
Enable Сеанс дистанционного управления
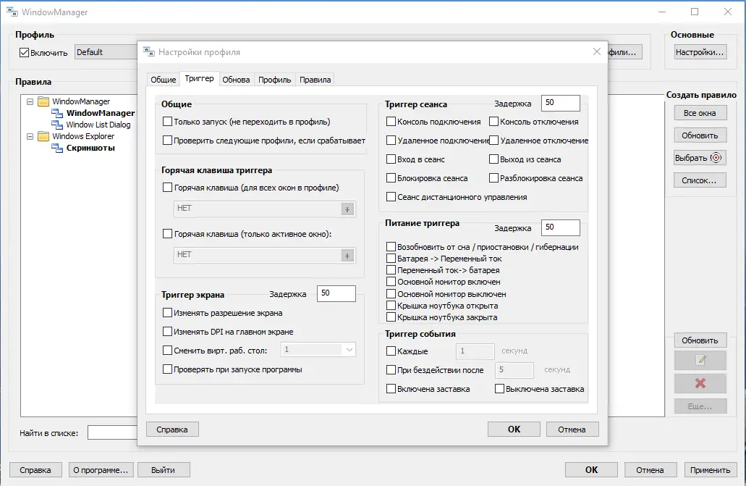391,196
